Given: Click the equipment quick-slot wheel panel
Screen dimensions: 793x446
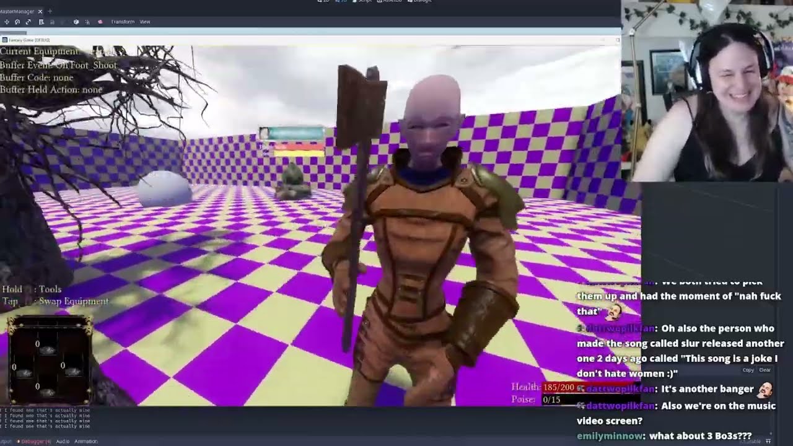Looking at the screenshot, I should pyautogui.click(x=49, y=361).
